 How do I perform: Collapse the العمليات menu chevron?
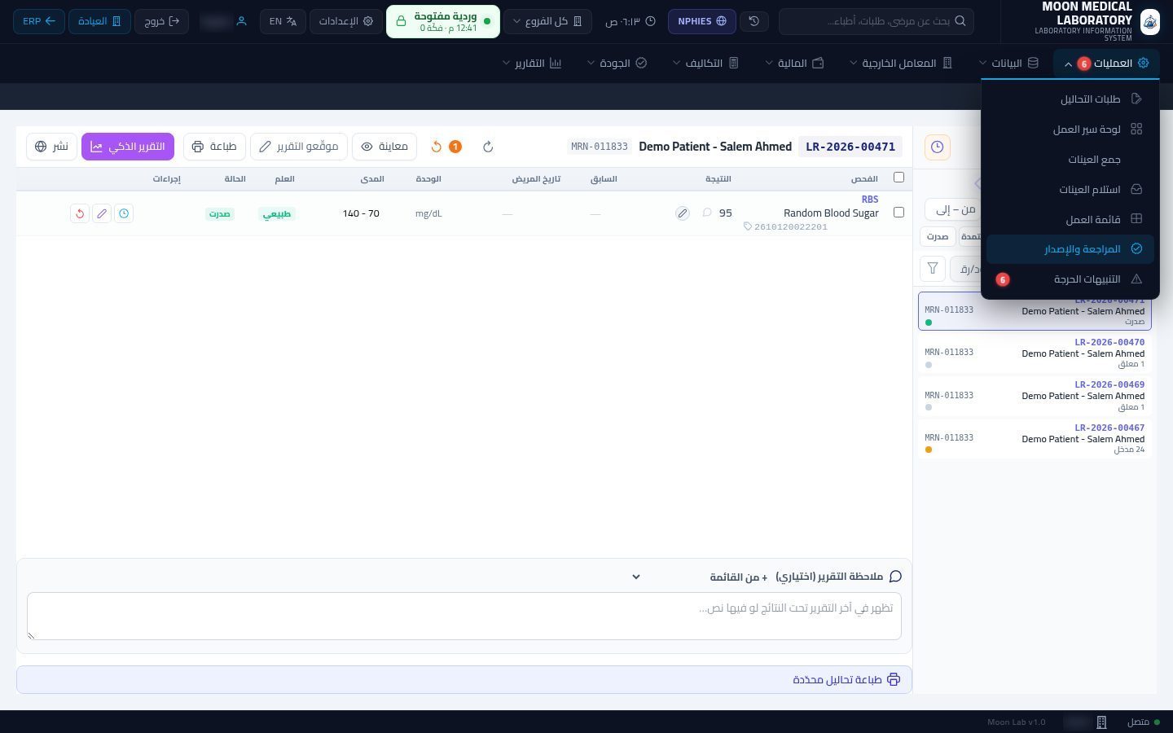click(1067, 64)
